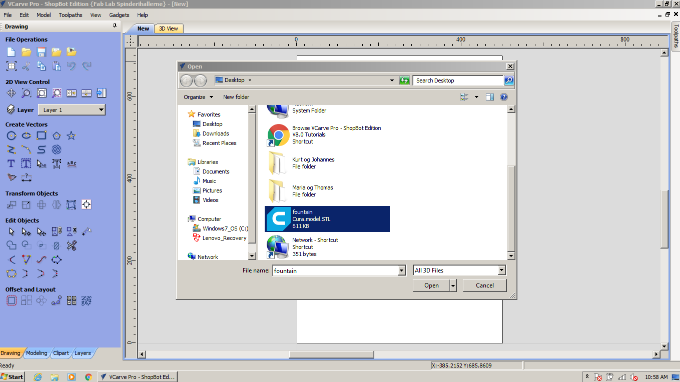Click the Align Objects icon in Transform Objects
Image resolution: width=680 pixels, height=382 pixels.
coord(87,204)
